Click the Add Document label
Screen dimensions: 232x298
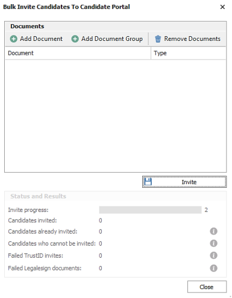pyautogui.click(x=41, y=39)
